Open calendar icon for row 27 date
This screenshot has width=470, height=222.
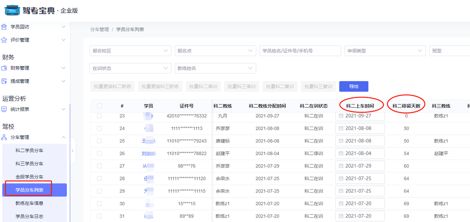341,166
